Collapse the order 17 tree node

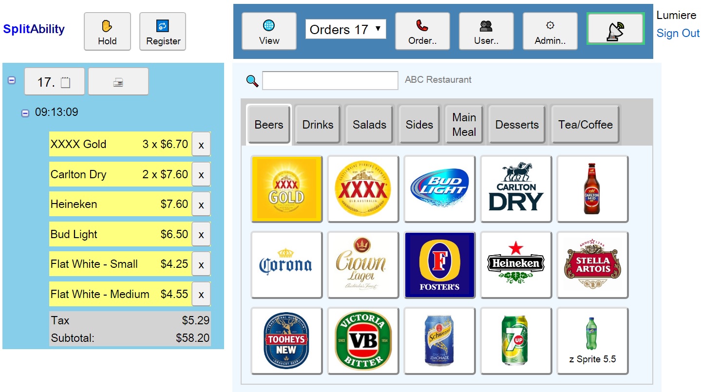pos(12,80)
